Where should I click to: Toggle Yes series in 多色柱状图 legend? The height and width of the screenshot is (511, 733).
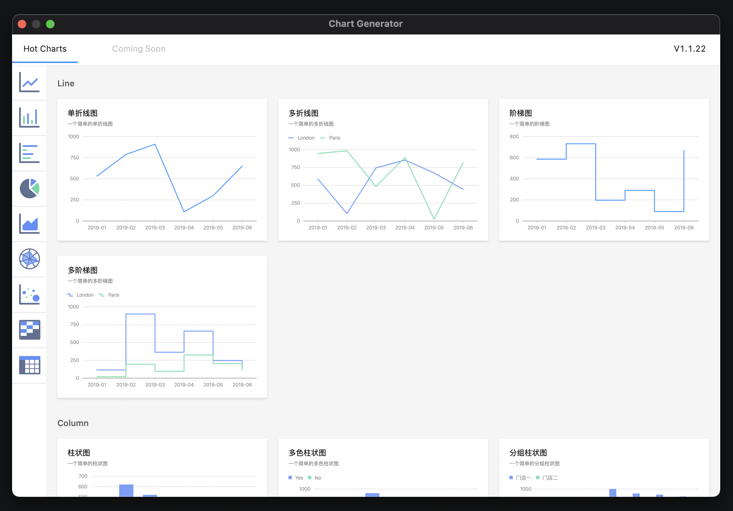click(x=296, y=478)
